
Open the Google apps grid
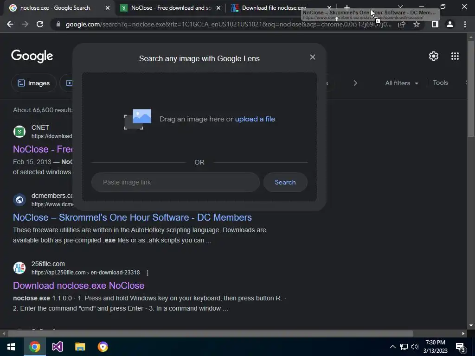pos(455,56)
